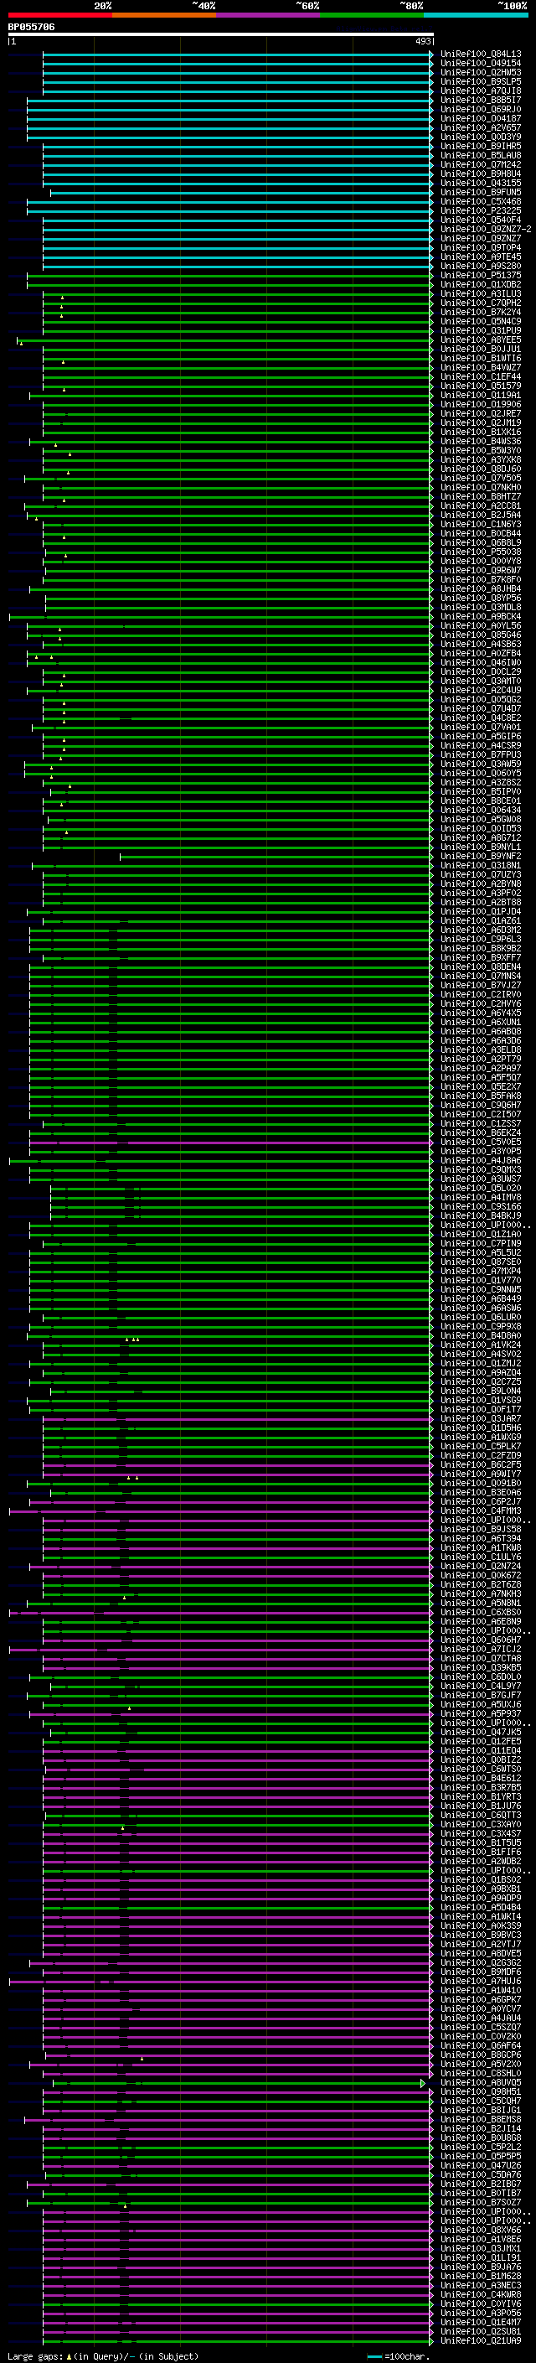536x2363 pixels.
Task: Select the query name BP055706
Action: 31,27
